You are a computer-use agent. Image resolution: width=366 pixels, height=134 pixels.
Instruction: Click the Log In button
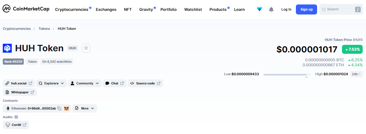(x=286, y=9)
